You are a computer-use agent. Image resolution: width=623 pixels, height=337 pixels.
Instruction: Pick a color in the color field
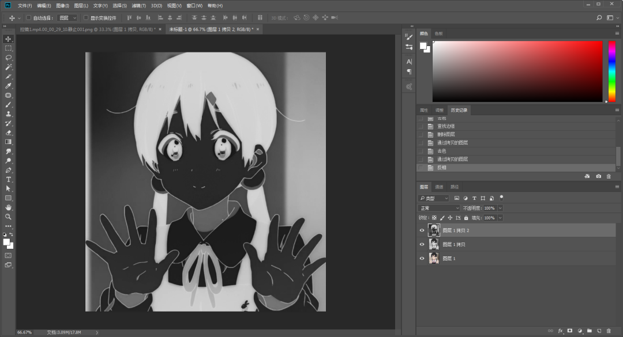(517, 71)
